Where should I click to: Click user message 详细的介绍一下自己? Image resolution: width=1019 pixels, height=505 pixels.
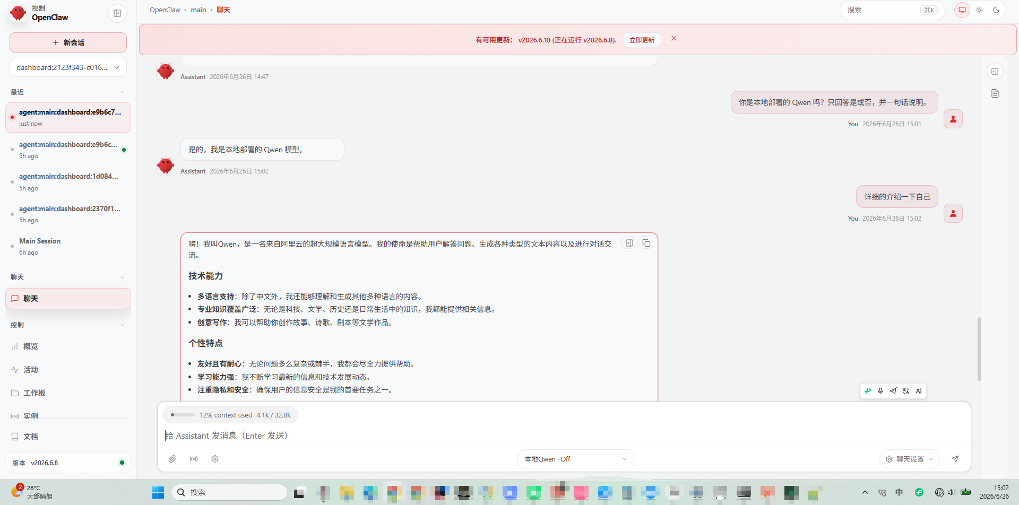click(897, 197)
